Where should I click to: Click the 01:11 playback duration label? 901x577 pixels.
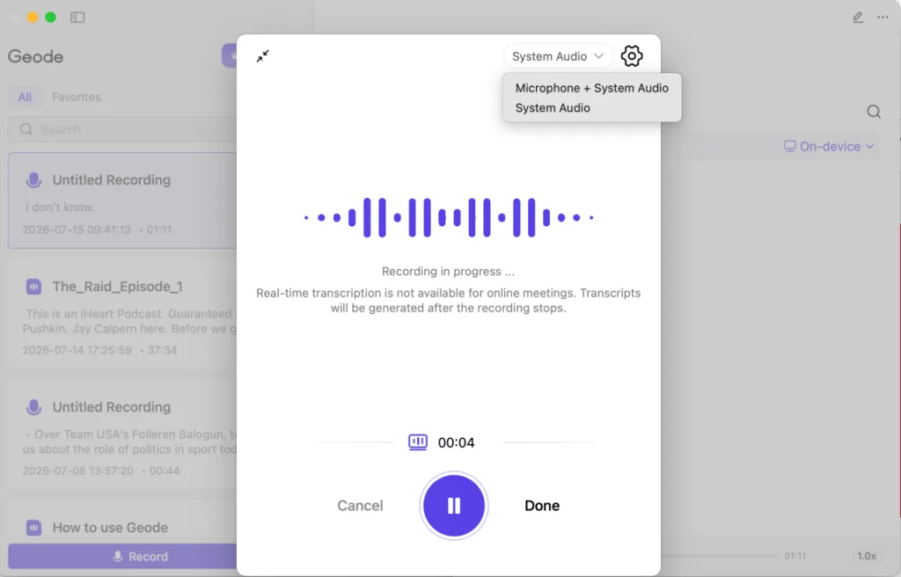point(795,556)
